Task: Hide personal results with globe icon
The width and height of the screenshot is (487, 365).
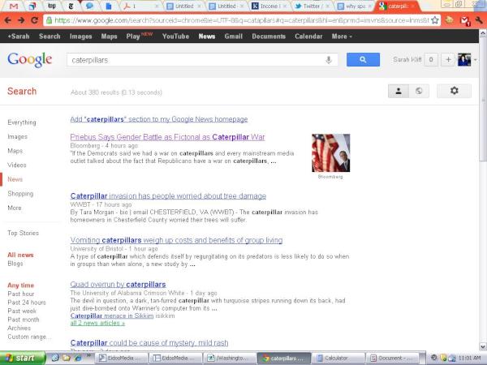Action: pyautogui.click(x=419, y=91)
